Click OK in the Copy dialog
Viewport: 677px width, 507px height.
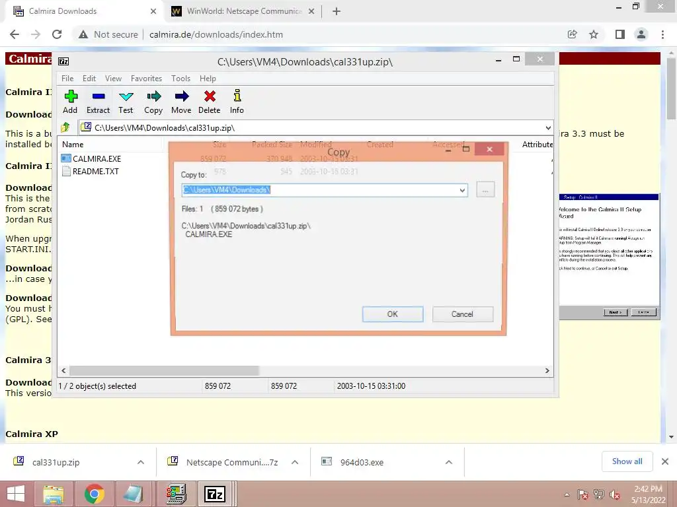tap(393, 314)
